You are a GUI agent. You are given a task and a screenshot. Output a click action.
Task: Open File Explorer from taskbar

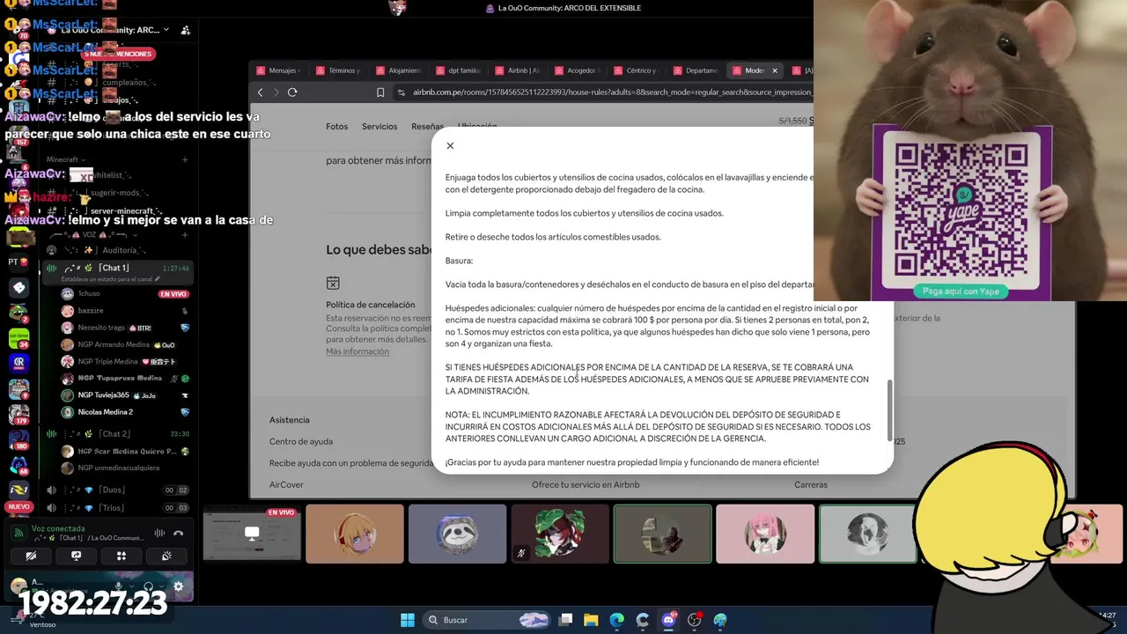[x=591, y=620]
